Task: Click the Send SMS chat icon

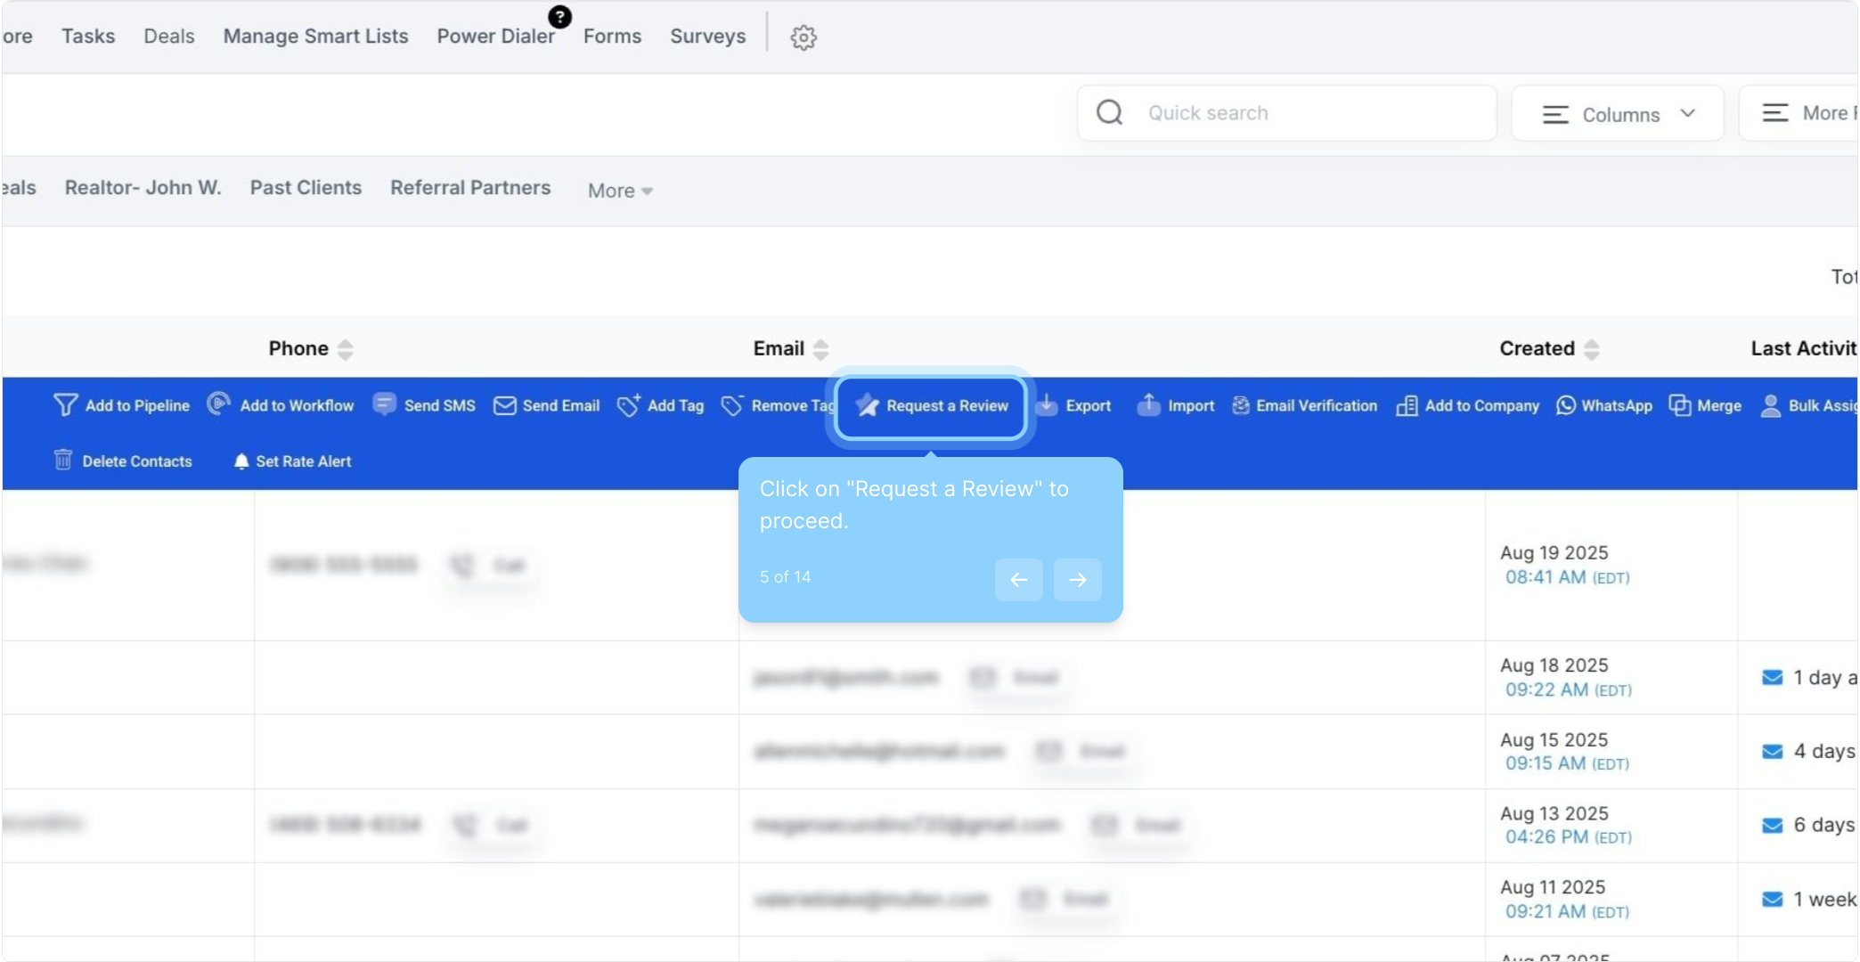Action: (x=384, y=404)
